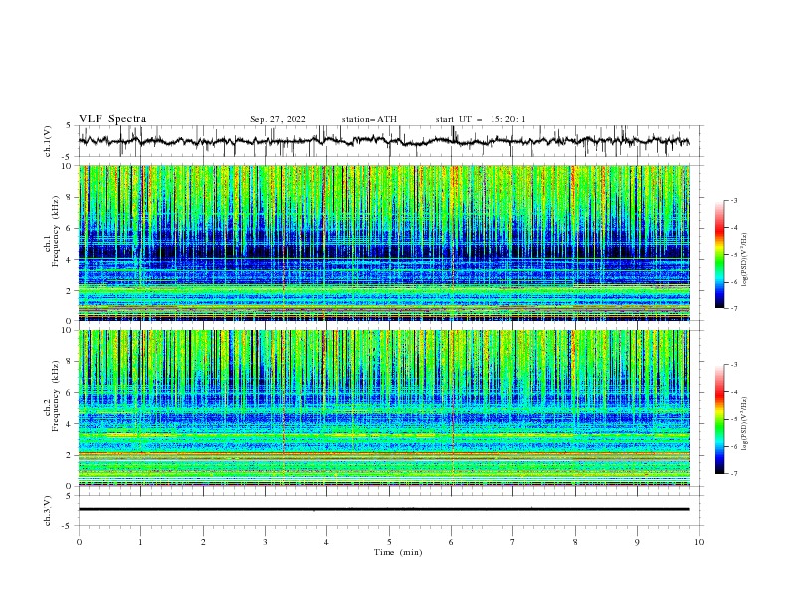
Task: Click the date "Sep. 27, 2022"
Action: [278, 119]
